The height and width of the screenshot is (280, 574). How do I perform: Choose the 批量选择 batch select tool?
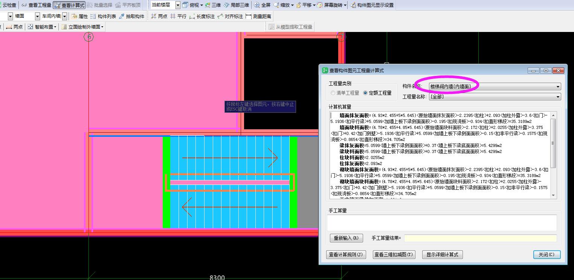tap(99, 5)
